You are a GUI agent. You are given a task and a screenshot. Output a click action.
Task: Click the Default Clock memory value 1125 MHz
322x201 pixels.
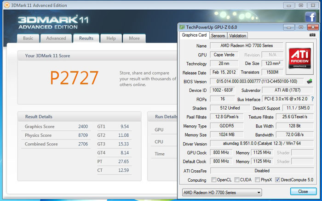pyautogui.click(x=262, y=161)
